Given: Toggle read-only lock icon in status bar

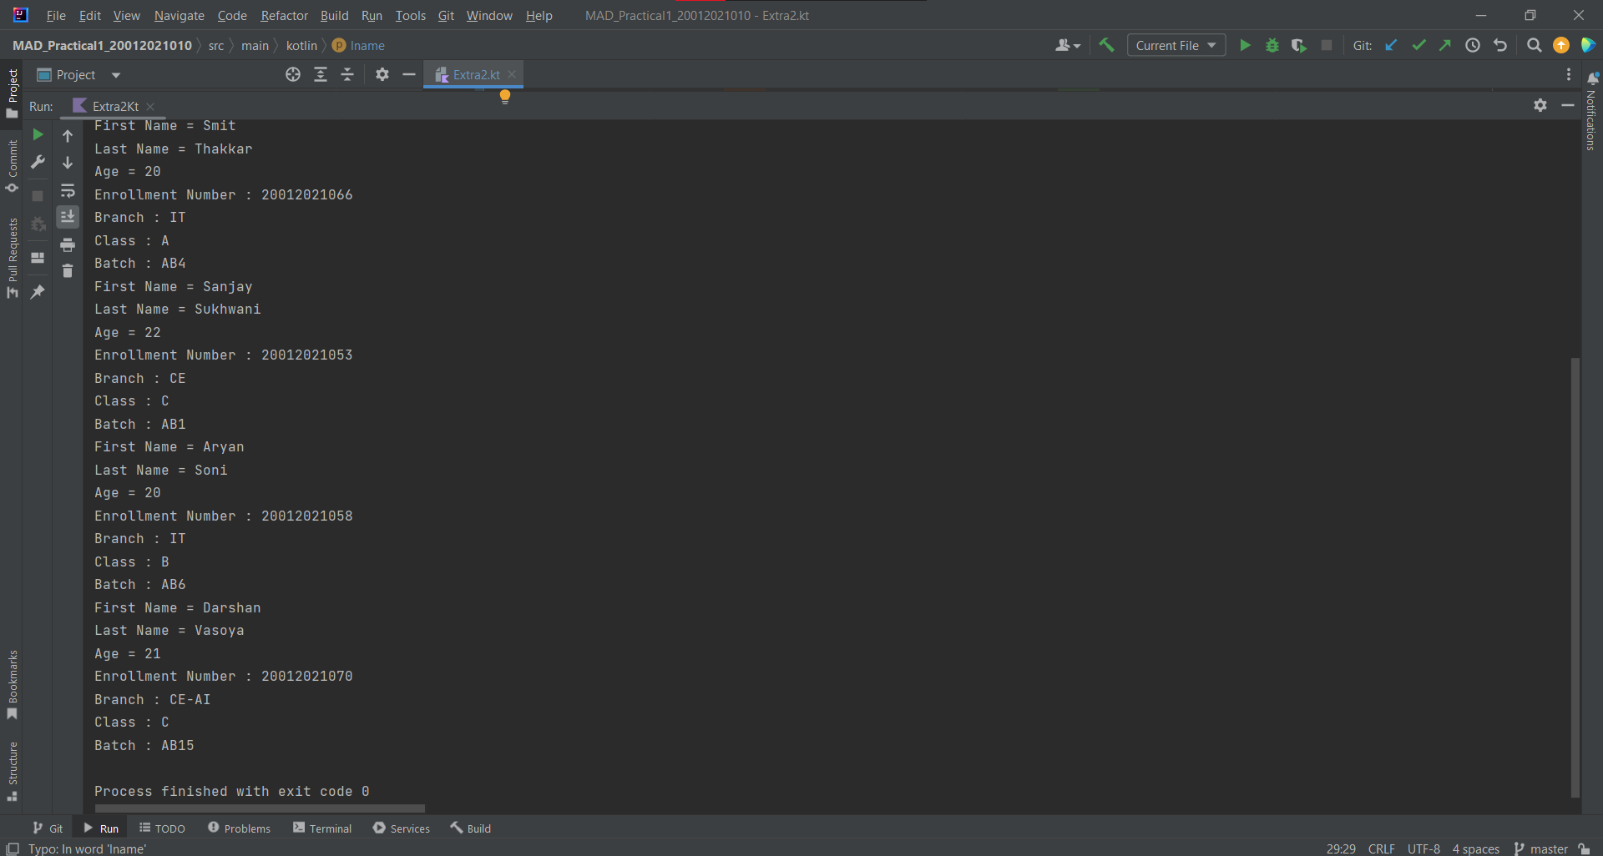Looking at the screenshot, I should click(x=1584, y=848).
